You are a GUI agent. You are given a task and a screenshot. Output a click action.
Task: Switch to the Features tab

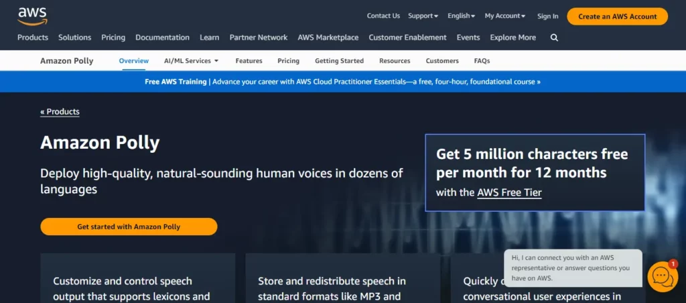coord(249,61)
